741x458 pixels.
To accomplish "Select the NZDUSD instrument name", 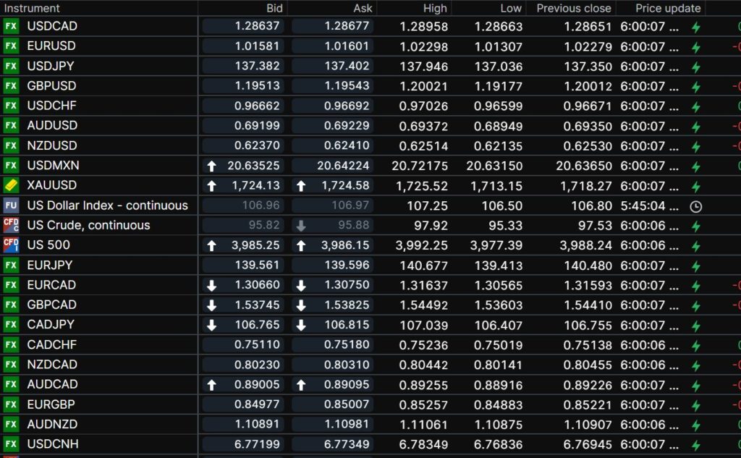I will [52, 145].
